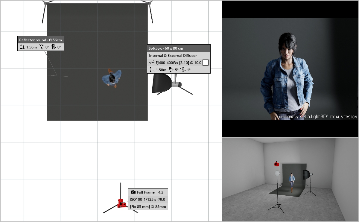
Task: Click the reflector rotation icon at far right
Action: tap(53, 47)
